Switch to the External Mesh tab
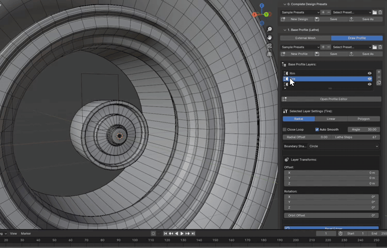 (x=305, y=38)
